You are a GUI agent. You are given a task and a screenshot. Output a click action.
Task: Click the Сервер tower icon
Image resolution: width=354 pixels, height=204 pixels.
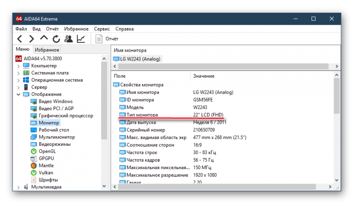point(26,87)
